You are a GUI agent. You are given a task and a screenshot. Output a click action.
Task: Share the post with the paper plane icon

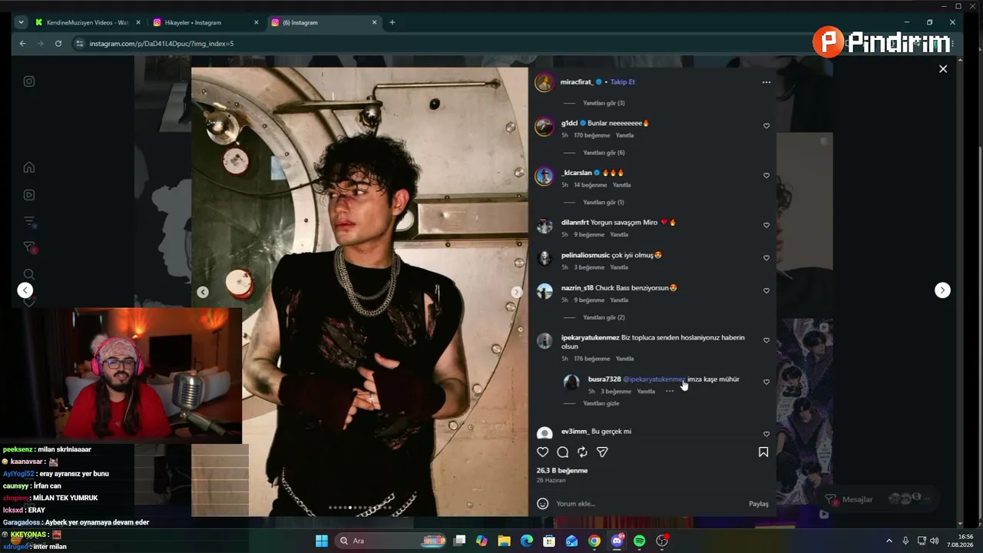tap(602, 452)
